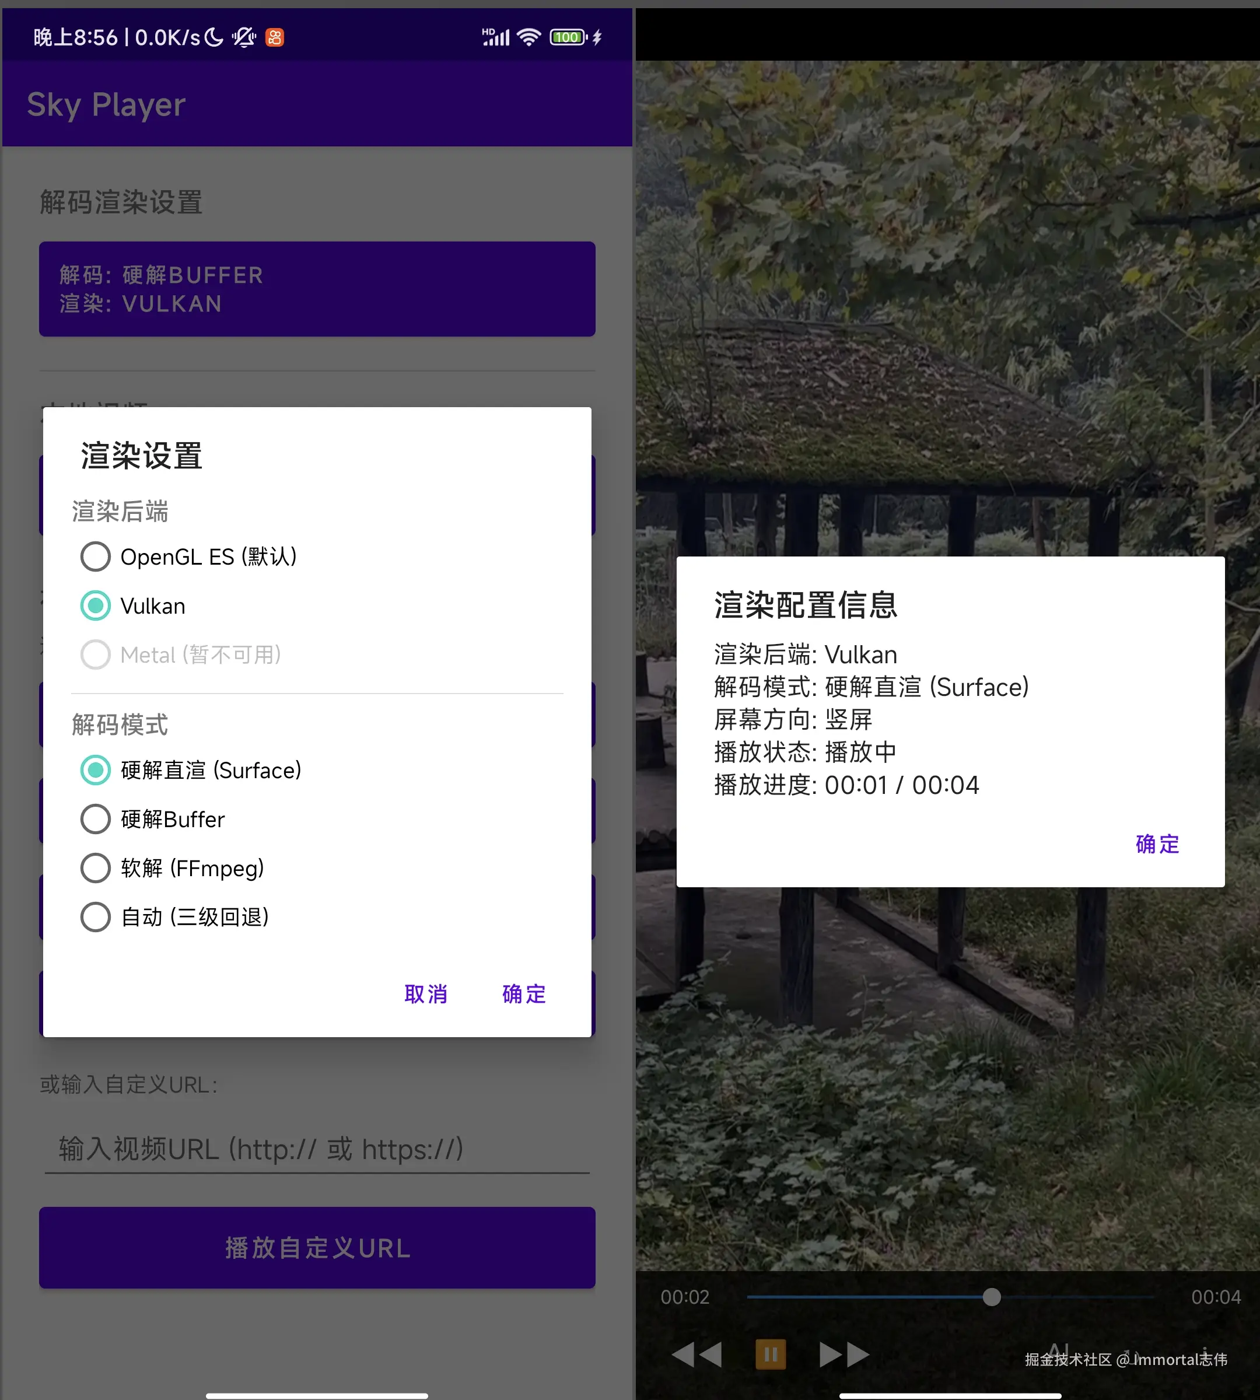The width and height of the screenshot is (1260, 1400).
Task: Tap the orange notification app icon
Action: point(275,37)
